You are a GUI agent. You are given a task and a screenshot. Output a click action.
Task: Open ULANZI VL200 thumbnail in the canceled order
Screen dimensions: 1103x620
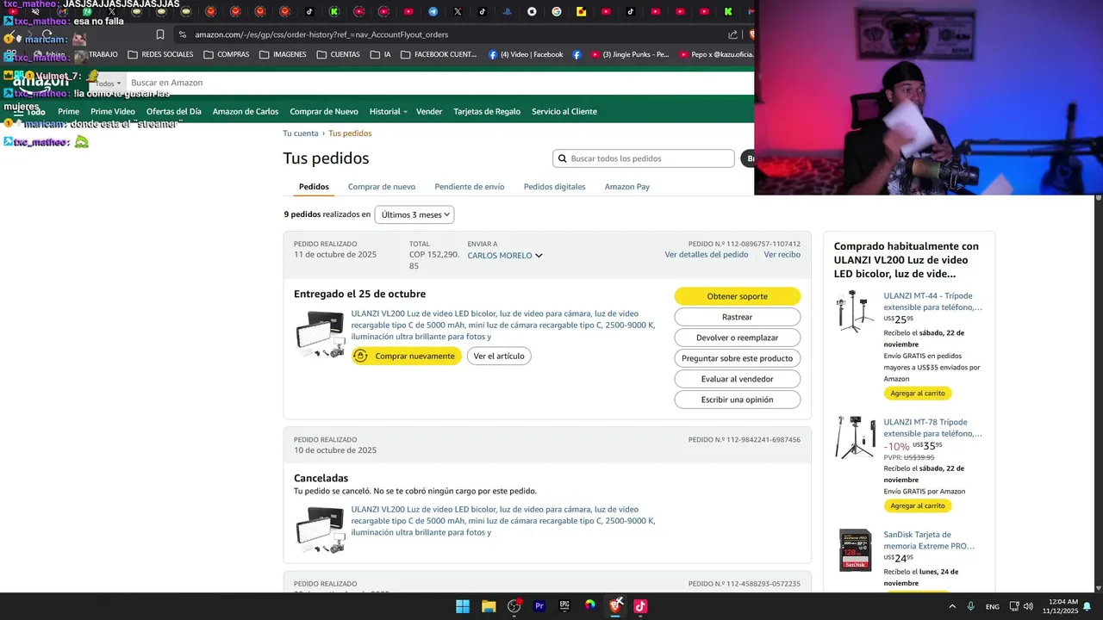click(x=321, y=530)
